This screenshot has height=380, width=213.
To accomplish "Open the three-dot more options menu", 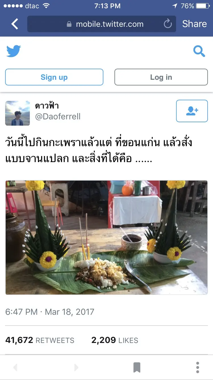I will (x=198, y=367).
